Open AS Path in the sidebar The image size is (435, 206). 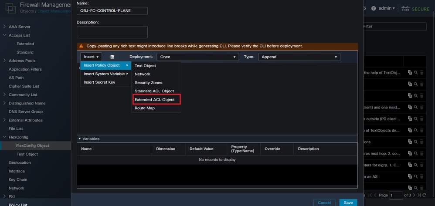[x=16, y=78]
